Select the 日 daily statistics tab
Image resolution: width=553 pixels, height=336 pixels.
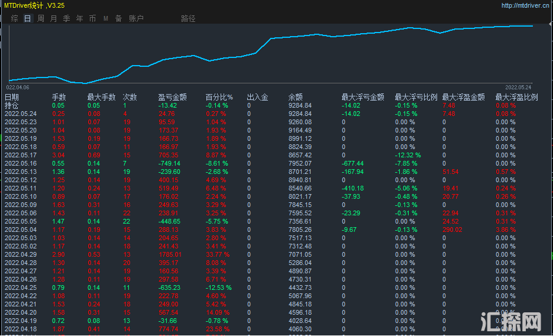(27, 18)
